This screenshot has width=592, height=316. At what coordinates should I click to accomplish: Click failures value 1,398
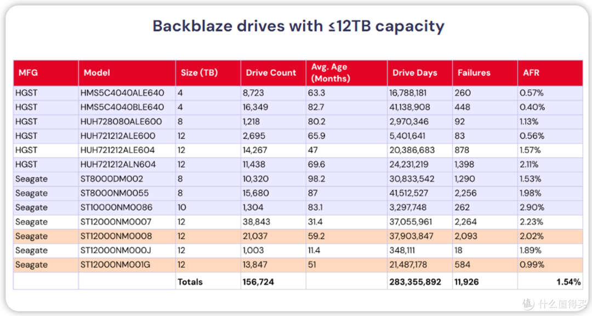[464, 164]
